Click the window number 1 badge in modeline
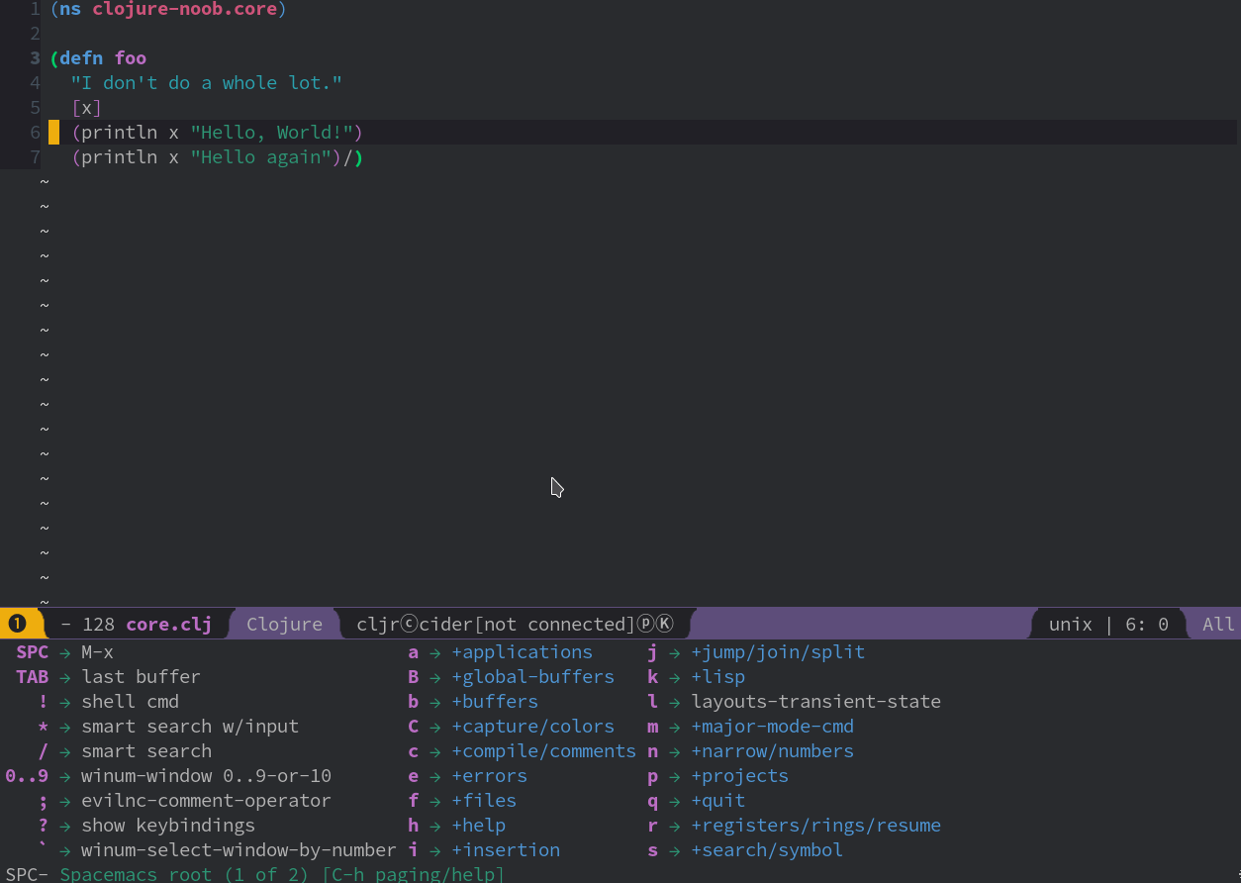 (17, 624)
